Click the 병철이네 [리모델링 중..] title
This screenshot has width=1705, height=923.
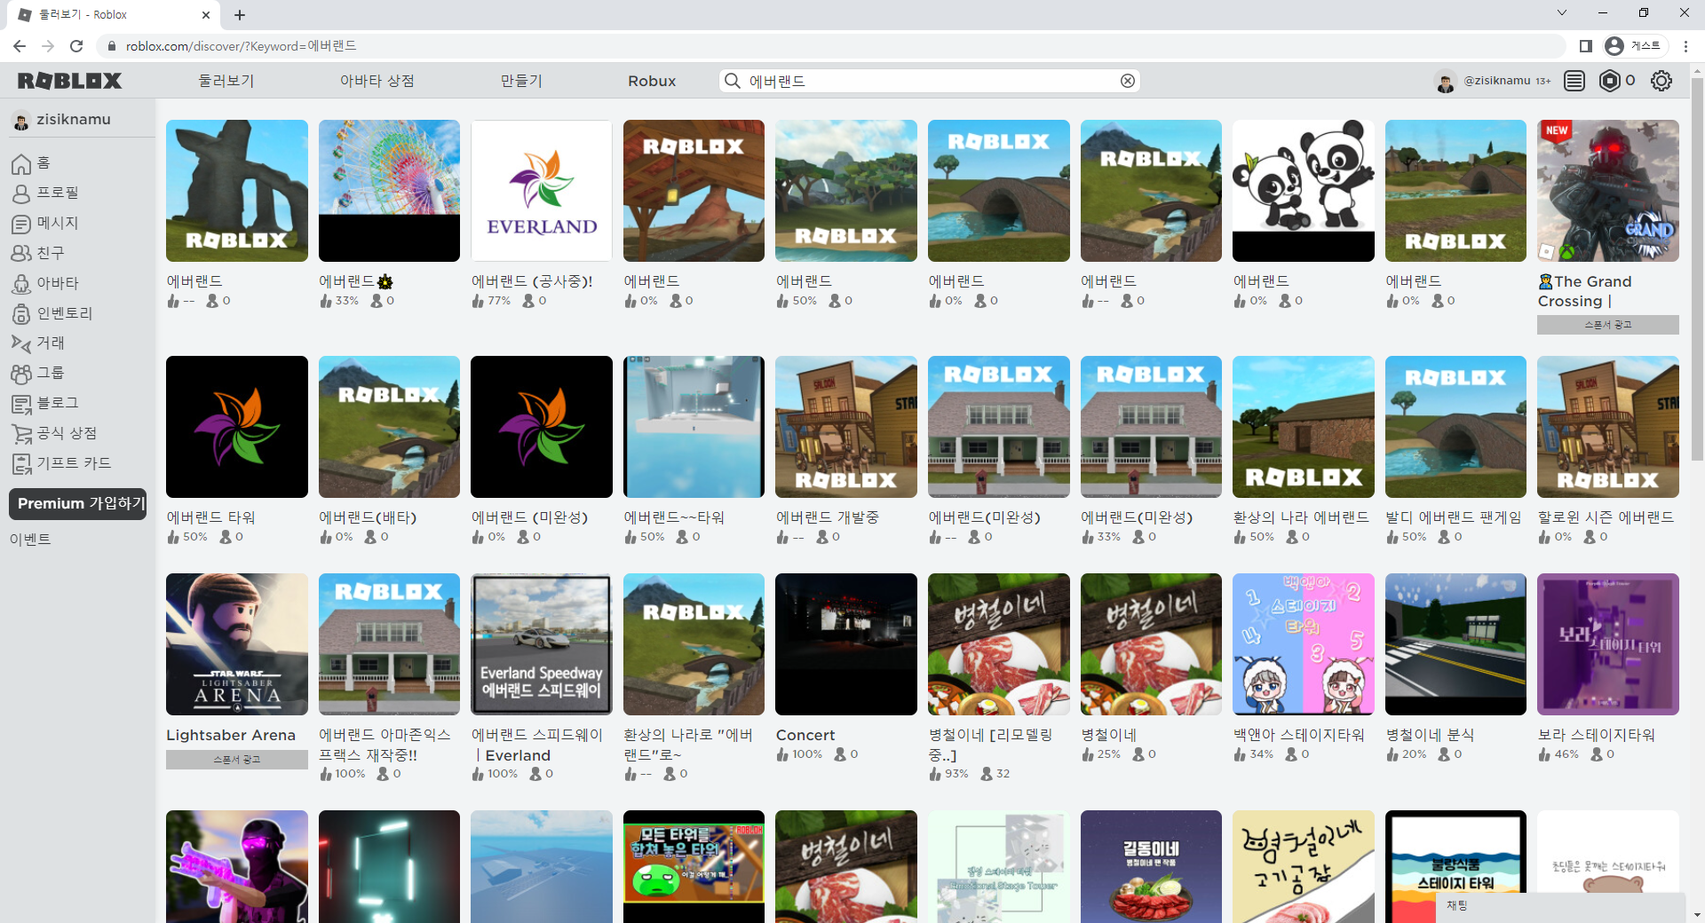click(x=991, y=745)
